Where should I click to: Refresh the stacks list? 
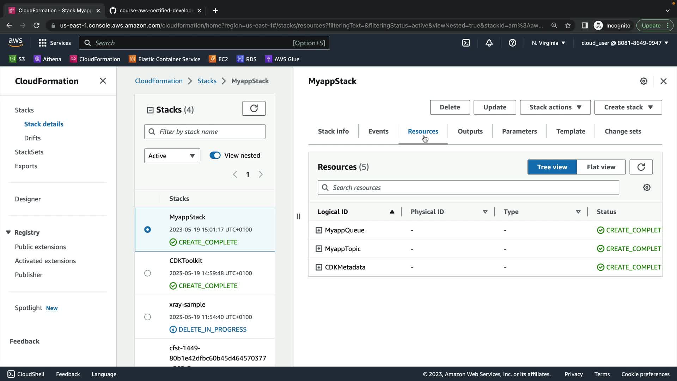click(x=254, y=108)
